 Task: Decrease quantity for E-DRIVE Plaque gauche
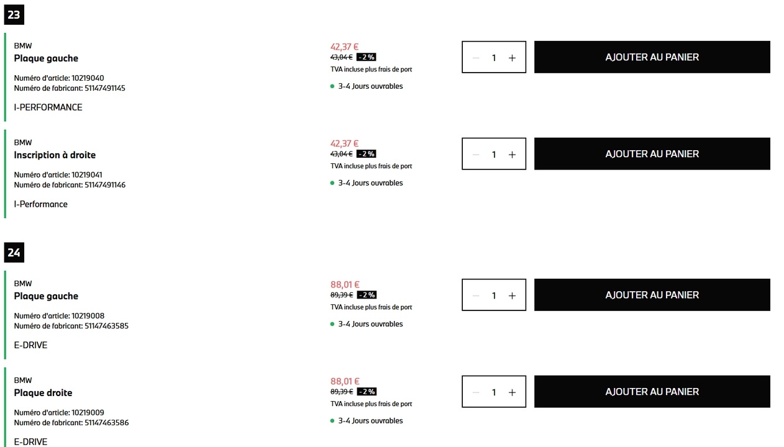476,296
